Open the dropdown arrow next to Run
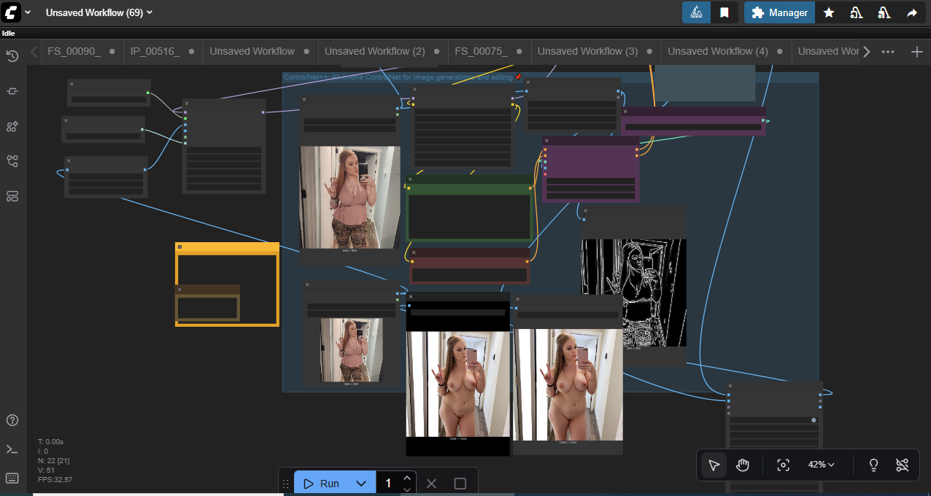The height and width of the screenshot is (496, 931). [x=360, y=484]
